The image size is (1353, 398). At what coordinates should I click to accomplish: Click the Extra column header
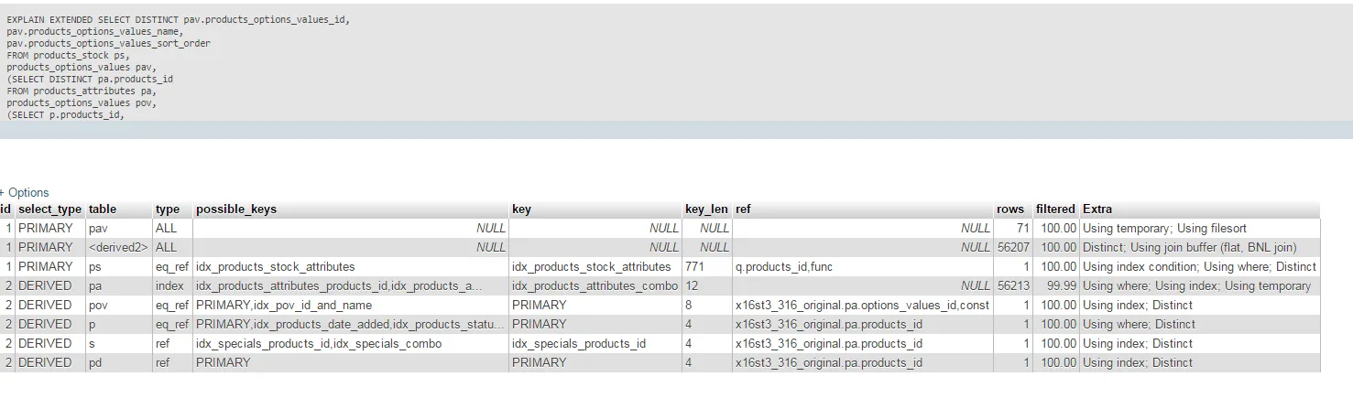(x=1097, y=209)
